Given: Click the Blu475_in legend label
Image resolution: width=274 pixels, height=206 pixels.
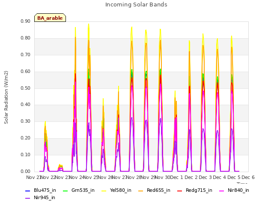Looking at the screenshot, I should pyautogui.click(x=45, y=190).
